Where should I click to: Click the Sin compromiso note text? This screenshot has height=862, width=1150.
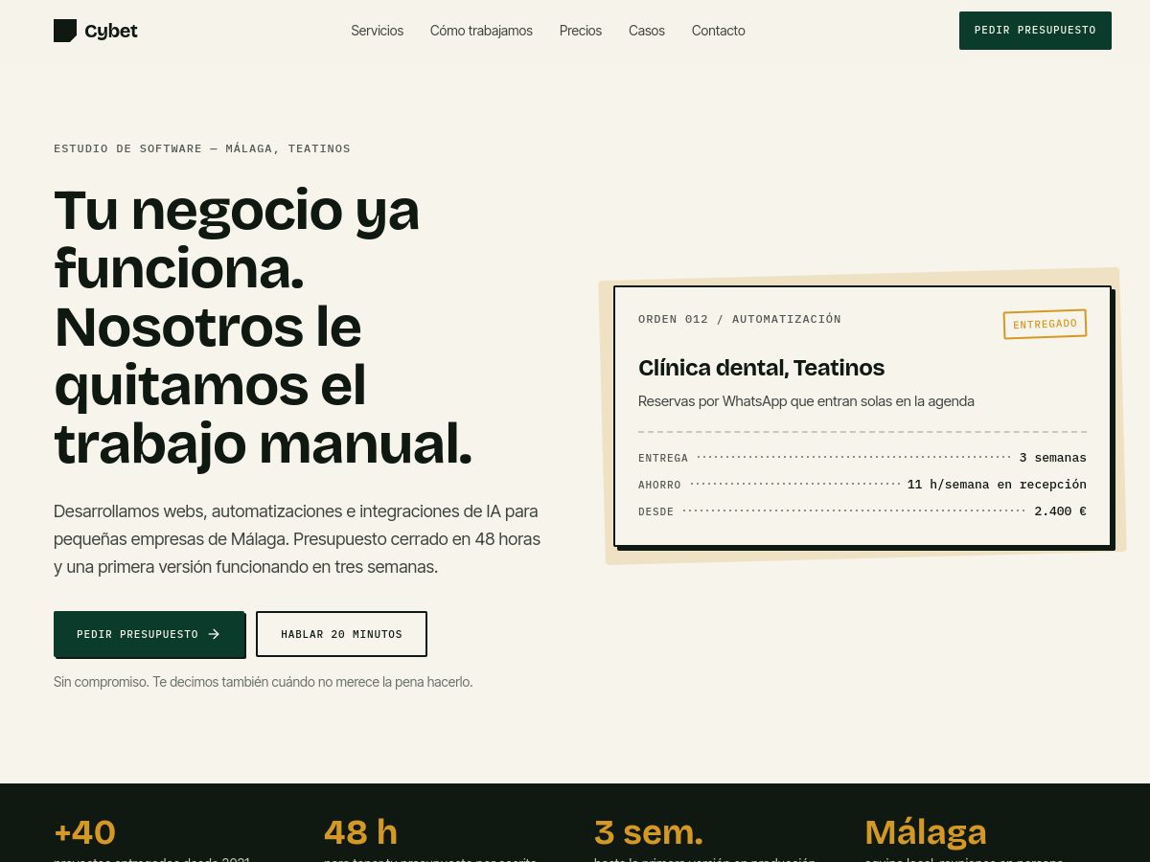(264, 682)
